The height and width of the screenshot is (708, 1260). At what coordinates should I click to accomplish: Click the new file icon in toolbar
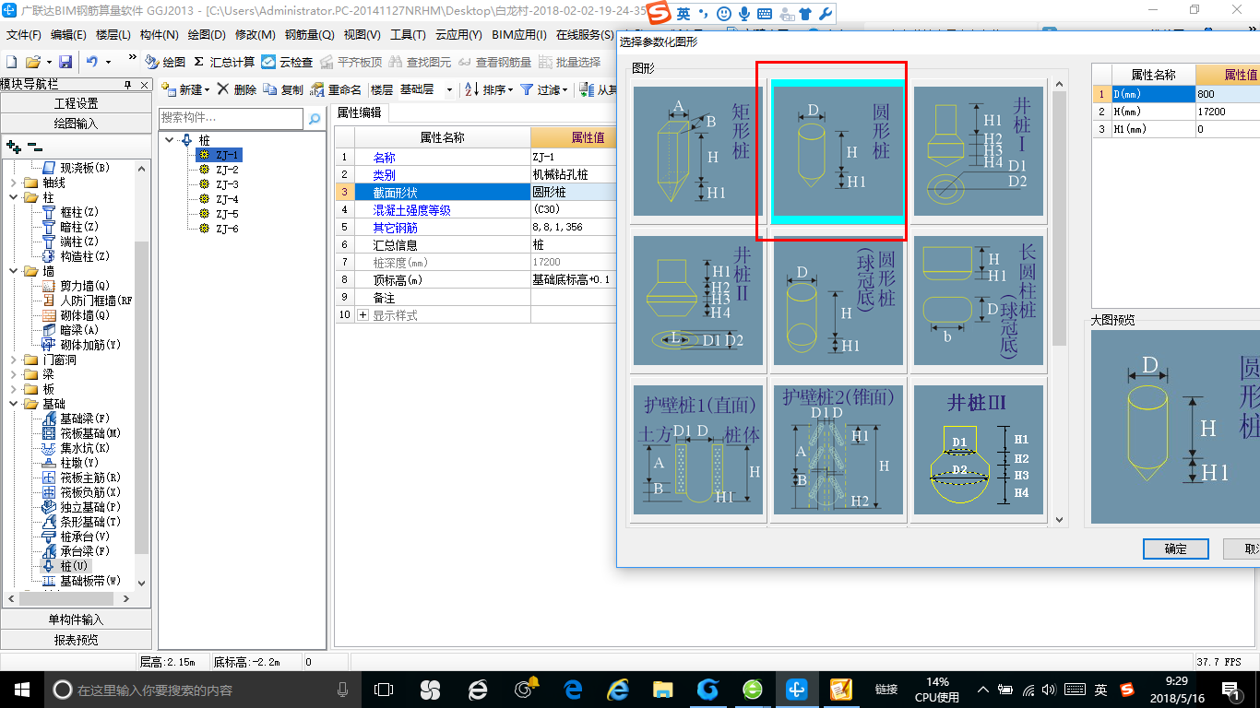(x=11, y=62)
